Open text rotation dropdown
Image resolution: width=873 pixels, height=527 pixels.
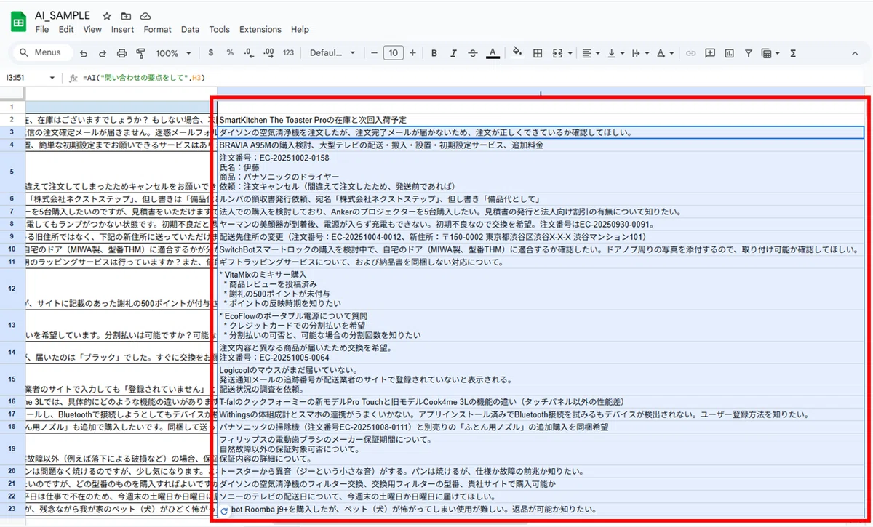[664, 53]
